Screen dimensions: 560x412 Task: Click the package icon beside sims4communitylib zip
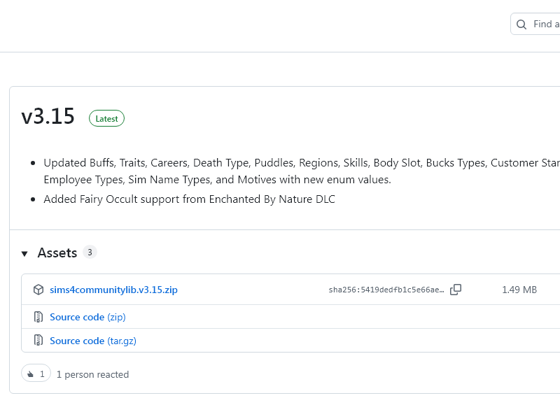[38, 290]
